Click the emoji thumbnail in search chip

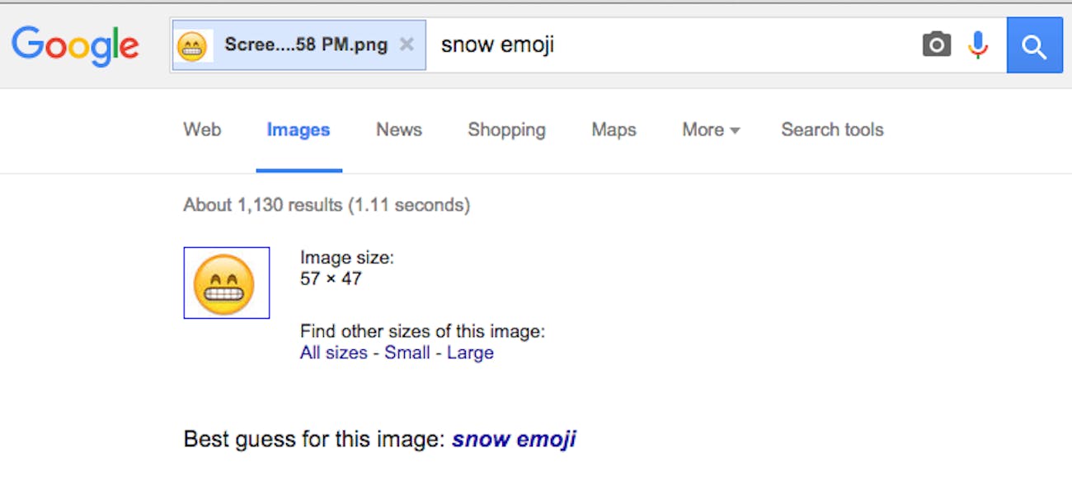pyautogui.click(x=192, y=45)
